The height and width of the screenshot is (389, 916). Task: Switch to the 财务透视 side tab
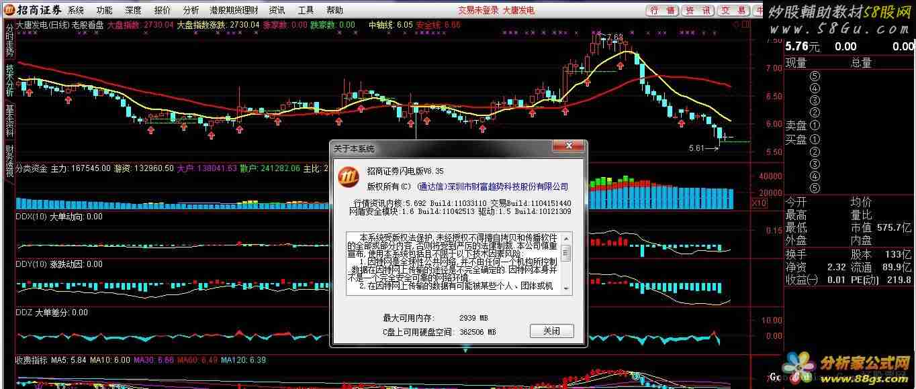9,161
